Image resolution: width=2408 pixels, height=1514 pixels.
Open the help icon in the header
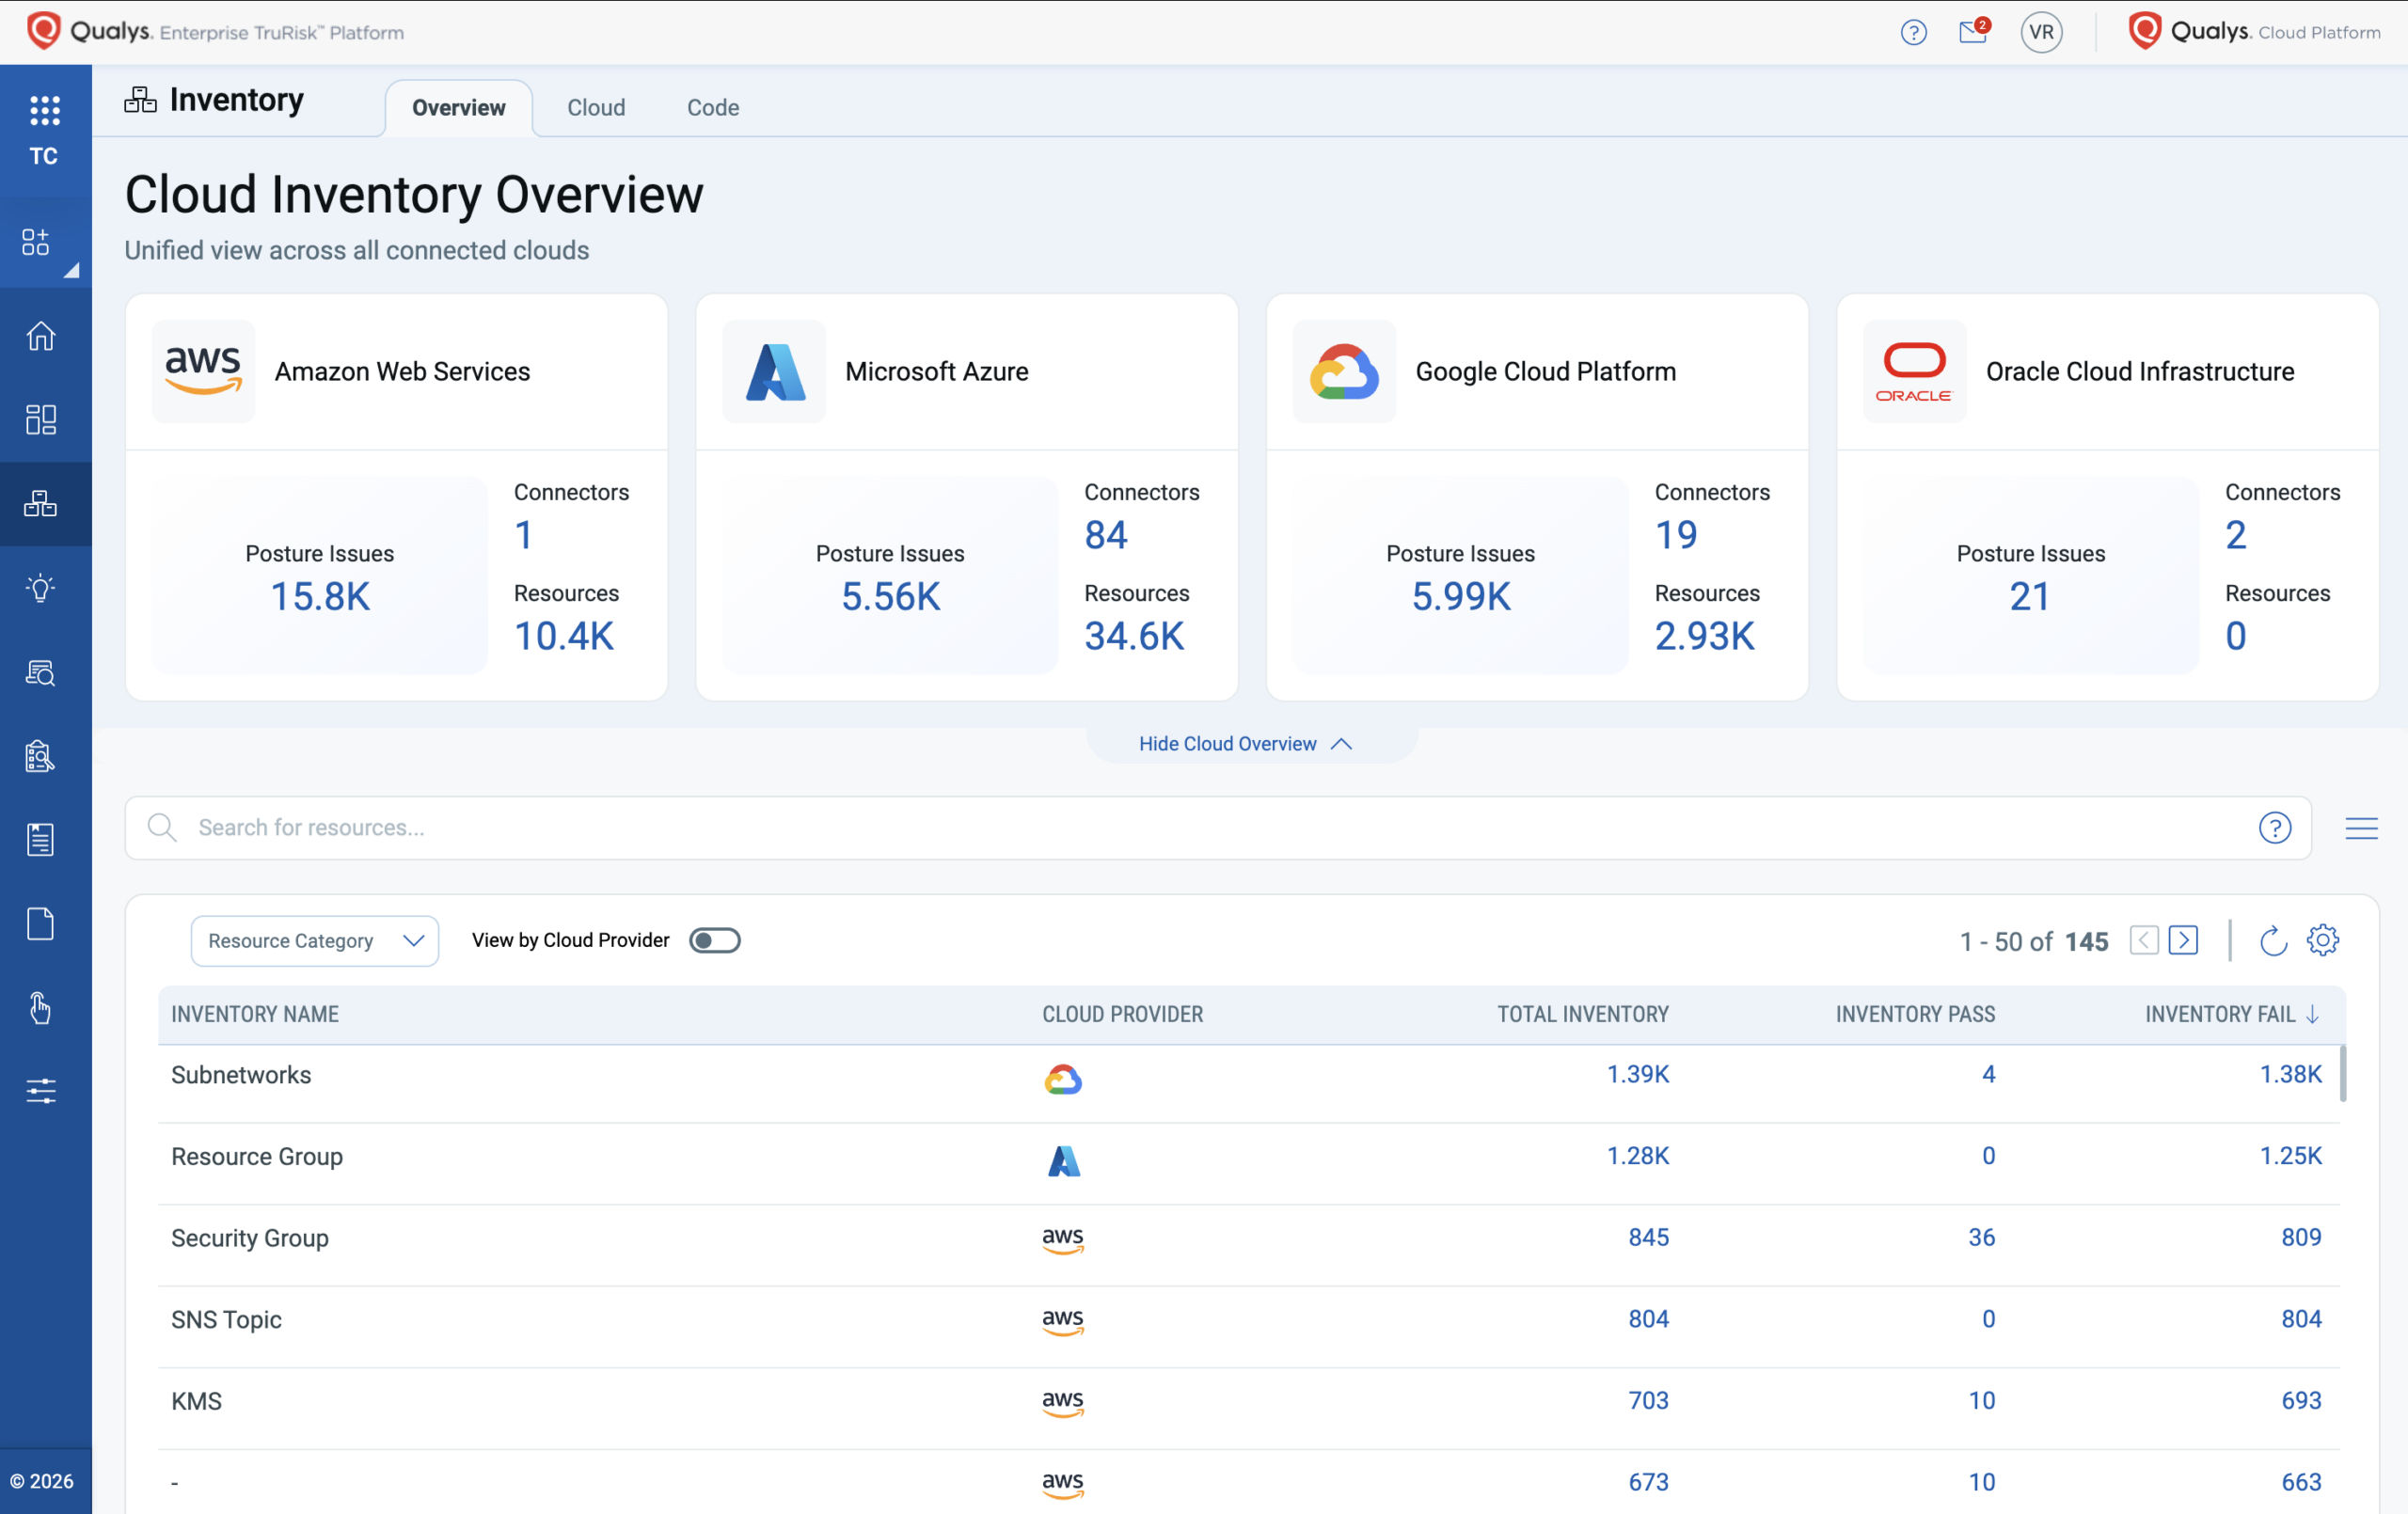tap(1913, 32)
